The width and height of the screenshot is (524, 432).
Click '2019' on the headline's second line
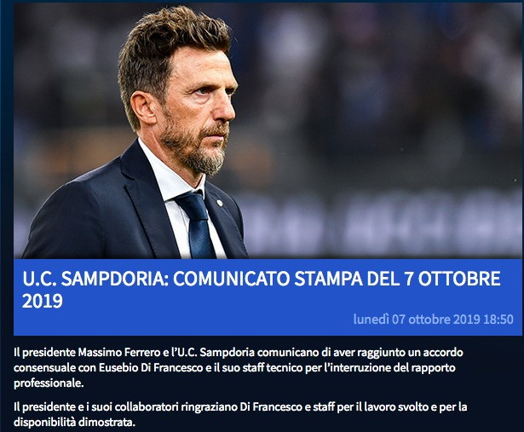[42, 301]
